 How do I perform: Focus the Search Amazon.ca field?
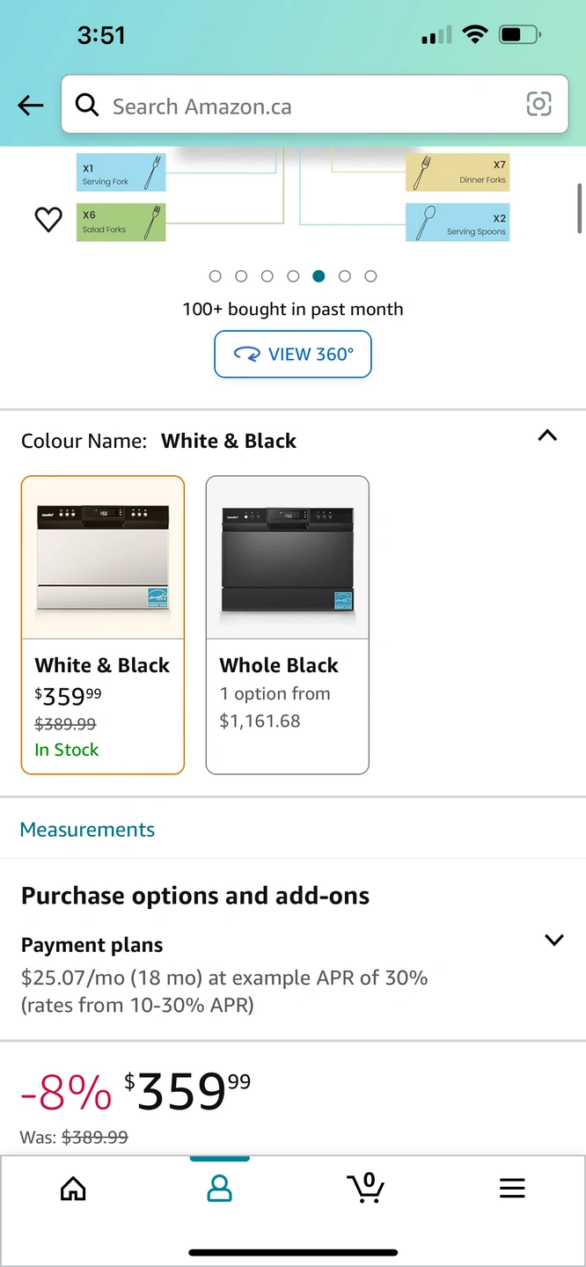[x=308, y=106]
